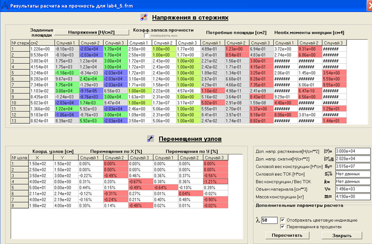Click the cell -0.22% in node 3
Viewport: 372px width, 244px height.
click(x=91, y=175)
